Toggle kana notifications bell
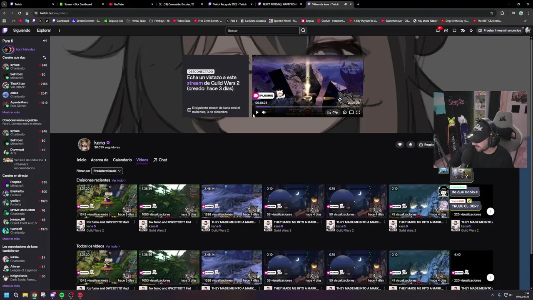Screen dimensions: 533x300 pos(410,145)
